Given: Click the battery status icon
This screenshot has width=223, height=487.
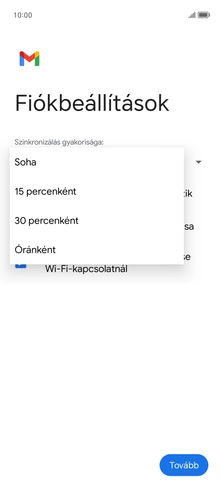Looking at the screenshot, I should pos(204,15).
